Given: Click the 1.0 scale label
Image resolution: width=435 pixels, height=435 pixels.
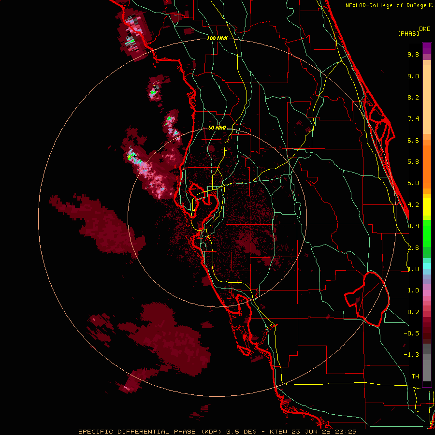Looking at the screenshot, I should click(413, 290).
